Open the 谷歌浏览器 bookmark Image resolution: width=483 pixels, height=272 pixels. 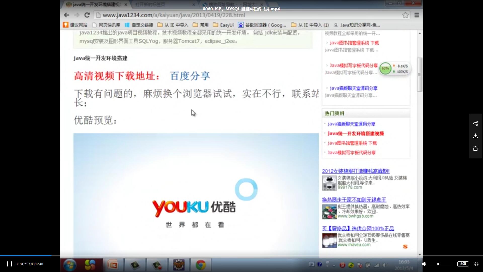tap(262, 25)
